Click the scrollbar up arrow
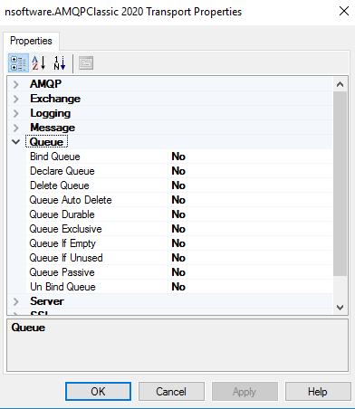Image resolution: width=355 pixels, height=409 pixels. tap(340, 84)
